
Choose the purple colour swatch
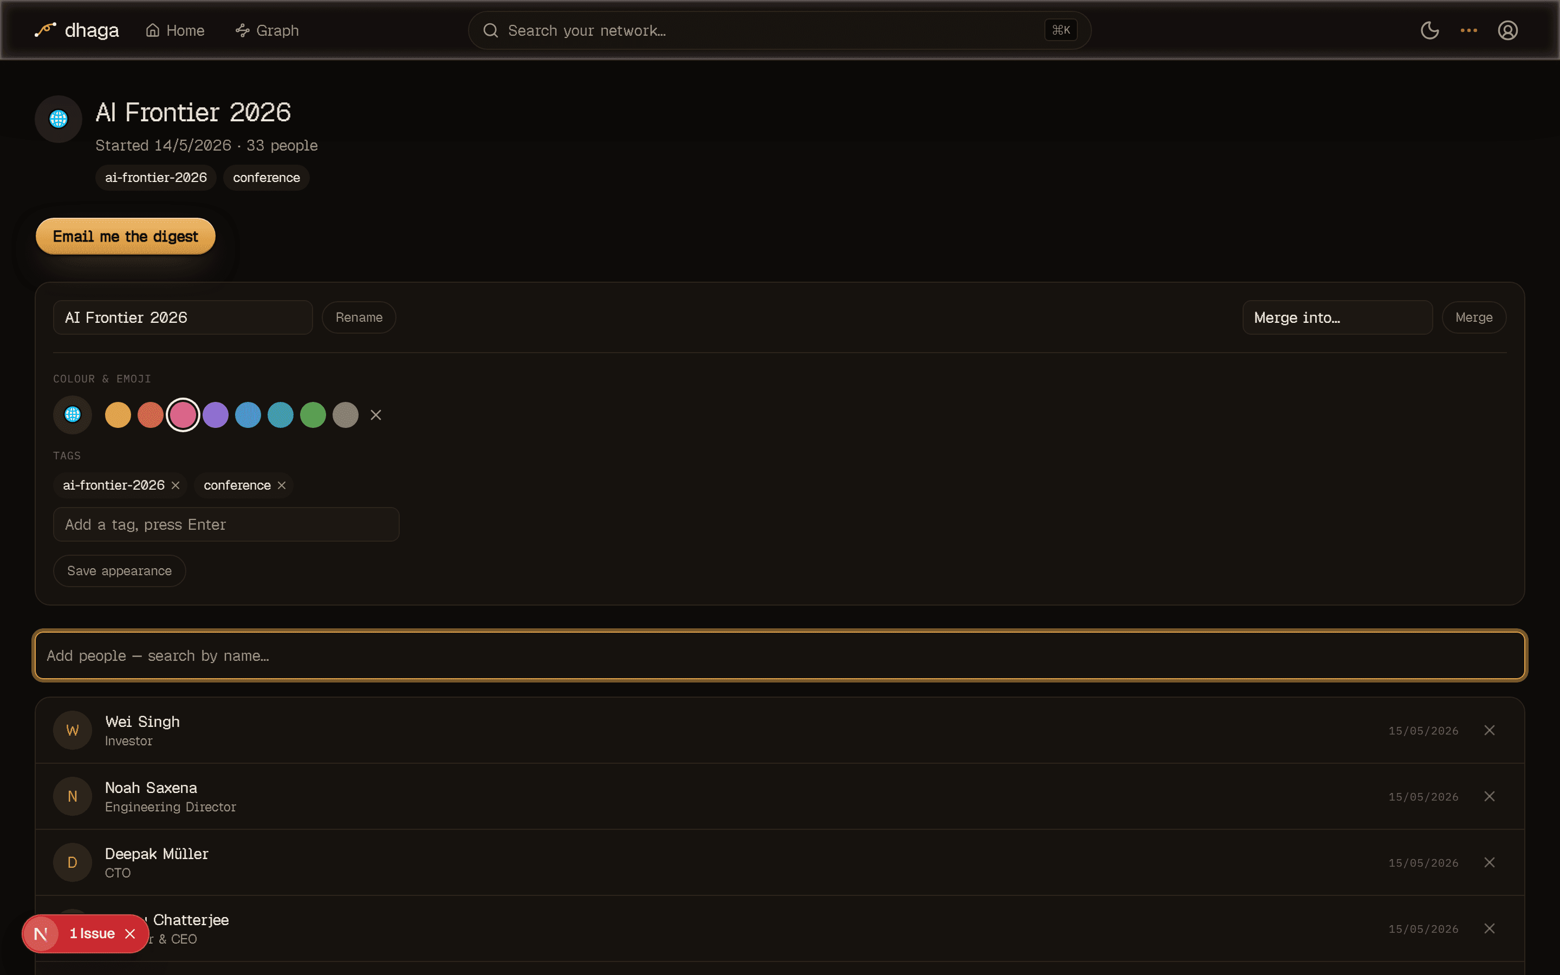(x=215, y=414)
